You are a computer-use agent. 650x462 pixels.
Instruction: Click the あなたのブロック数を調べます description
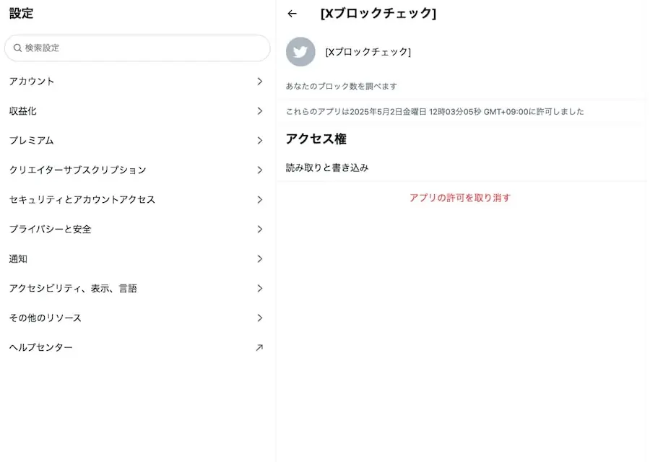pyautogui.click(x=341, y=86)
